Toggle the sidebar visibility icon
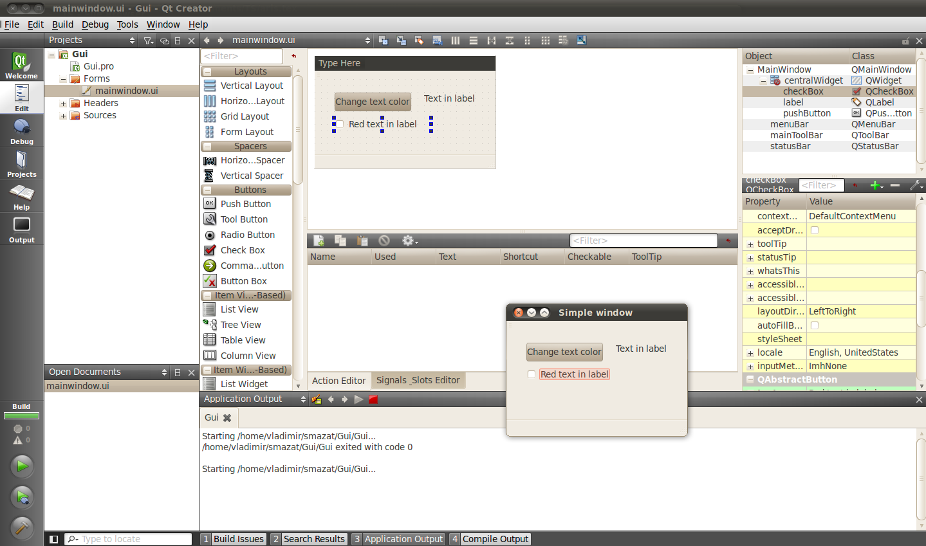926x546 pixels. tap(54, 539)
